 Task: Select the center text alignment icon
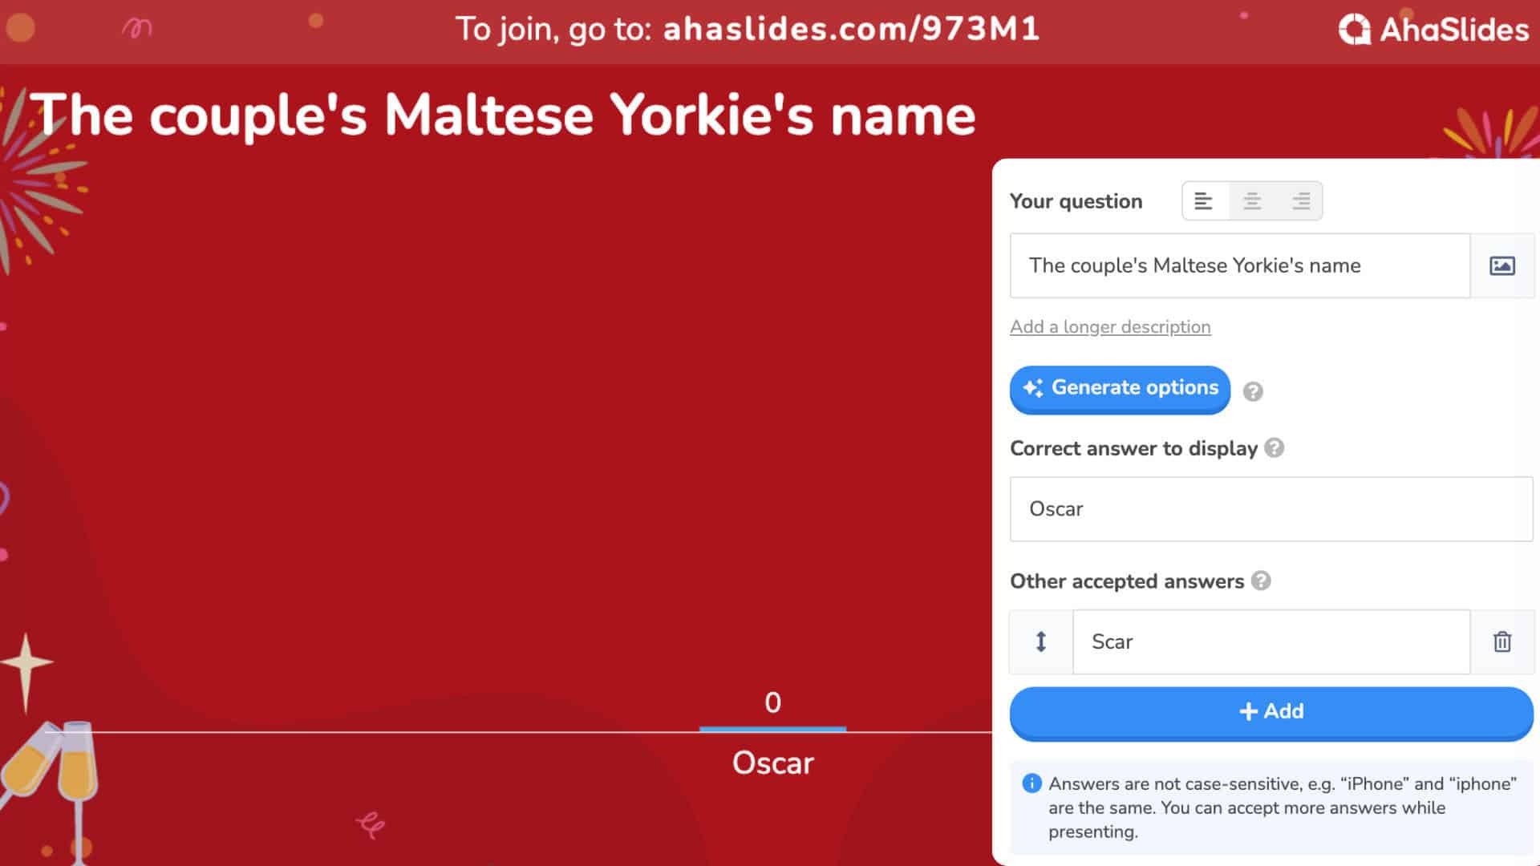point(1254,202)
